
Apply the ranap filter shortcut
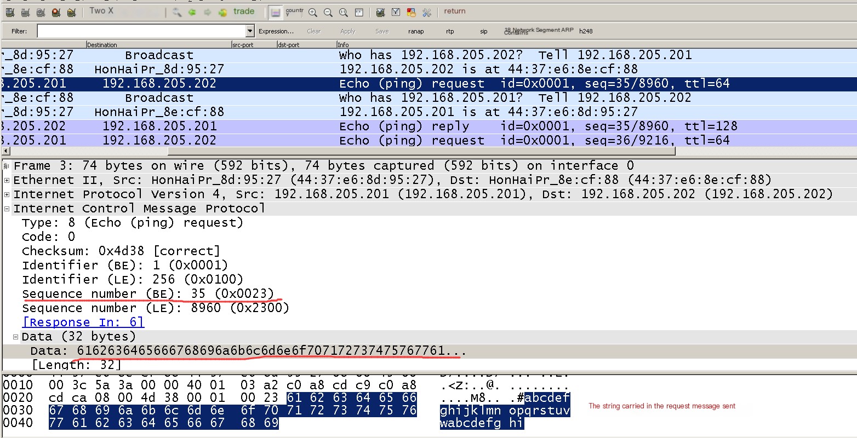(416, 31)
